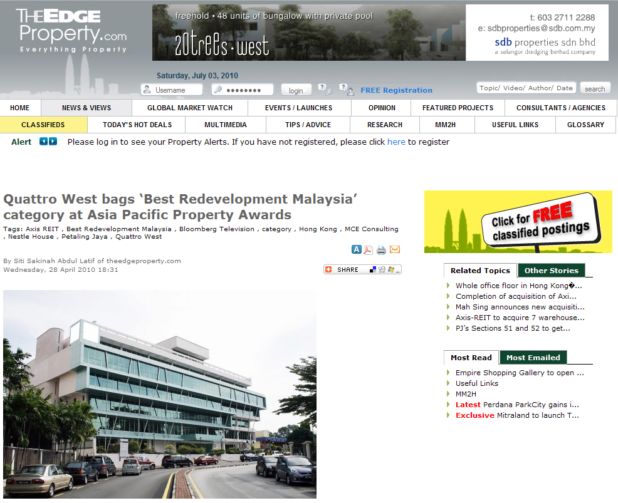This screenshot has height=503, width=618.
Task: Click the FREE Registration link
Action: tap(397, 90)
